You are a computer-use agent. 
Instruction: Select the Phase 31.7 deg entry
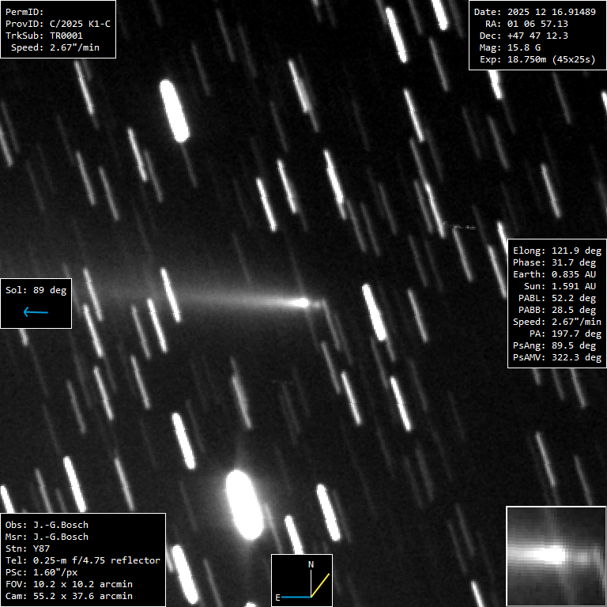[x=557, y=262]
